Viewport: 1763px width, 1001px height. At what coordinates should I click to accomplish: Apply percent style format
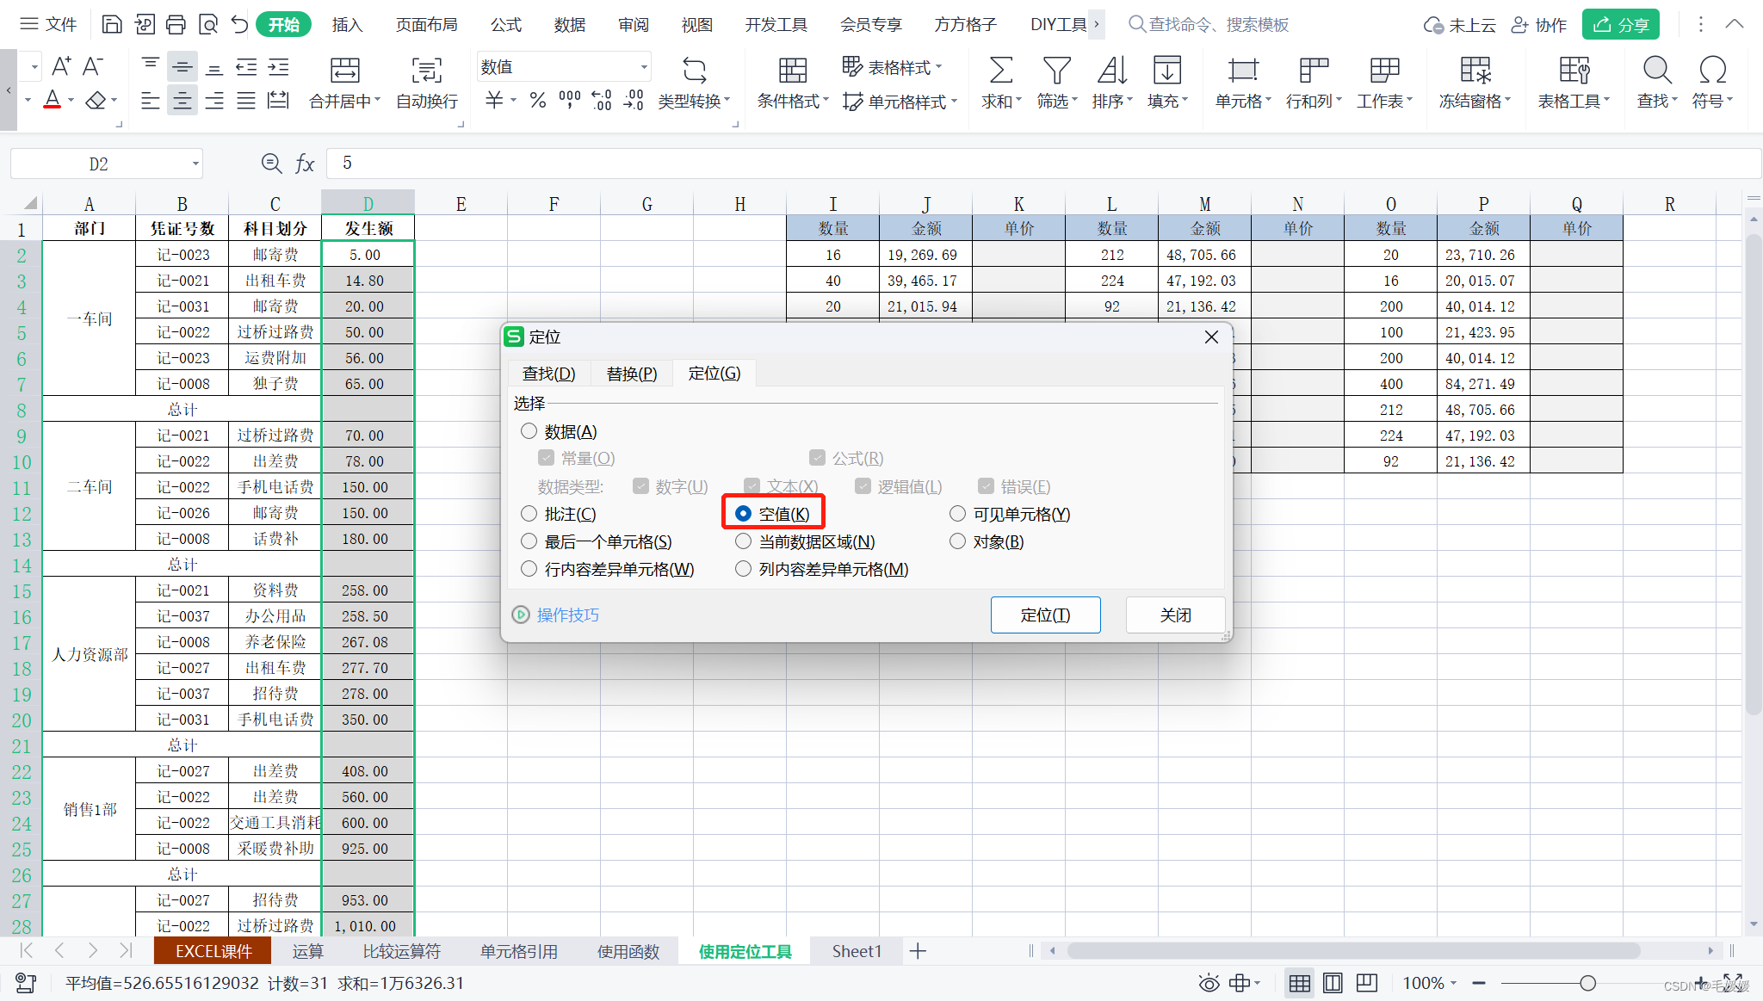(538, 101)
